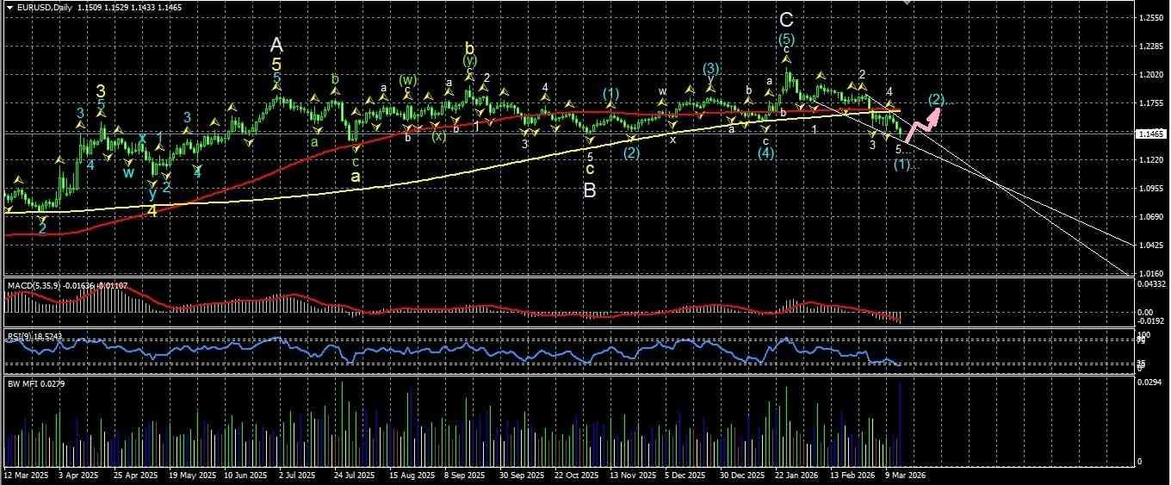The width and height of the screenshot is (1171, 485).
Task: Select the blue y wave label
Action: click(x=152, y=194)
